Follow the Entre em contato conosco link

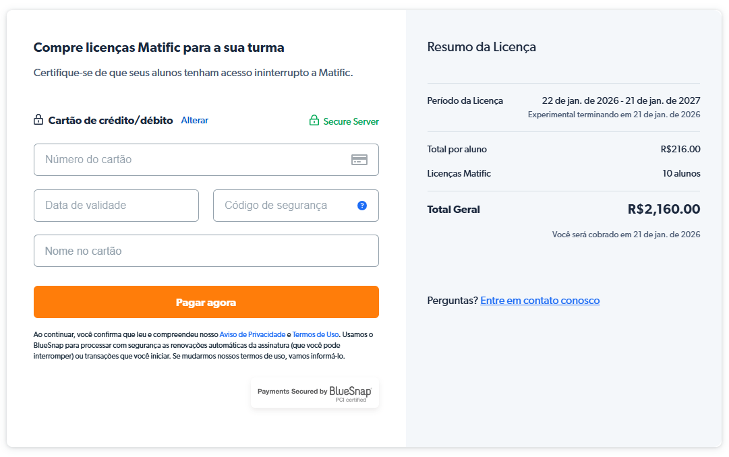click(540, 301)
